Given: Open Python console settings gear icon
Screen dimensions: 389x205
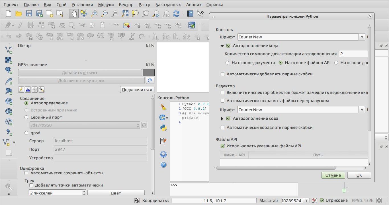Looking at the screenshot, I should pos(163,155).
